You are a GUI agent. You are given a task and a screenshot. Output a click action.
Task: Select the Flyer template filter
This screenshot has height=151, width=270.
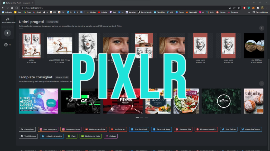pyautogui.click(x=71, y=136)
